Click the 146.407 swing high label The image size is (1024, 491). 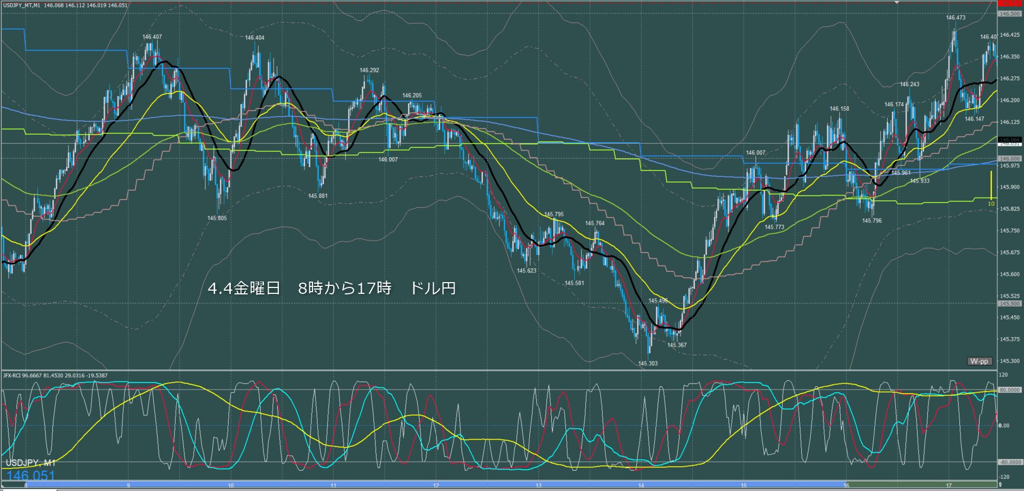click(x=152, y=37)
